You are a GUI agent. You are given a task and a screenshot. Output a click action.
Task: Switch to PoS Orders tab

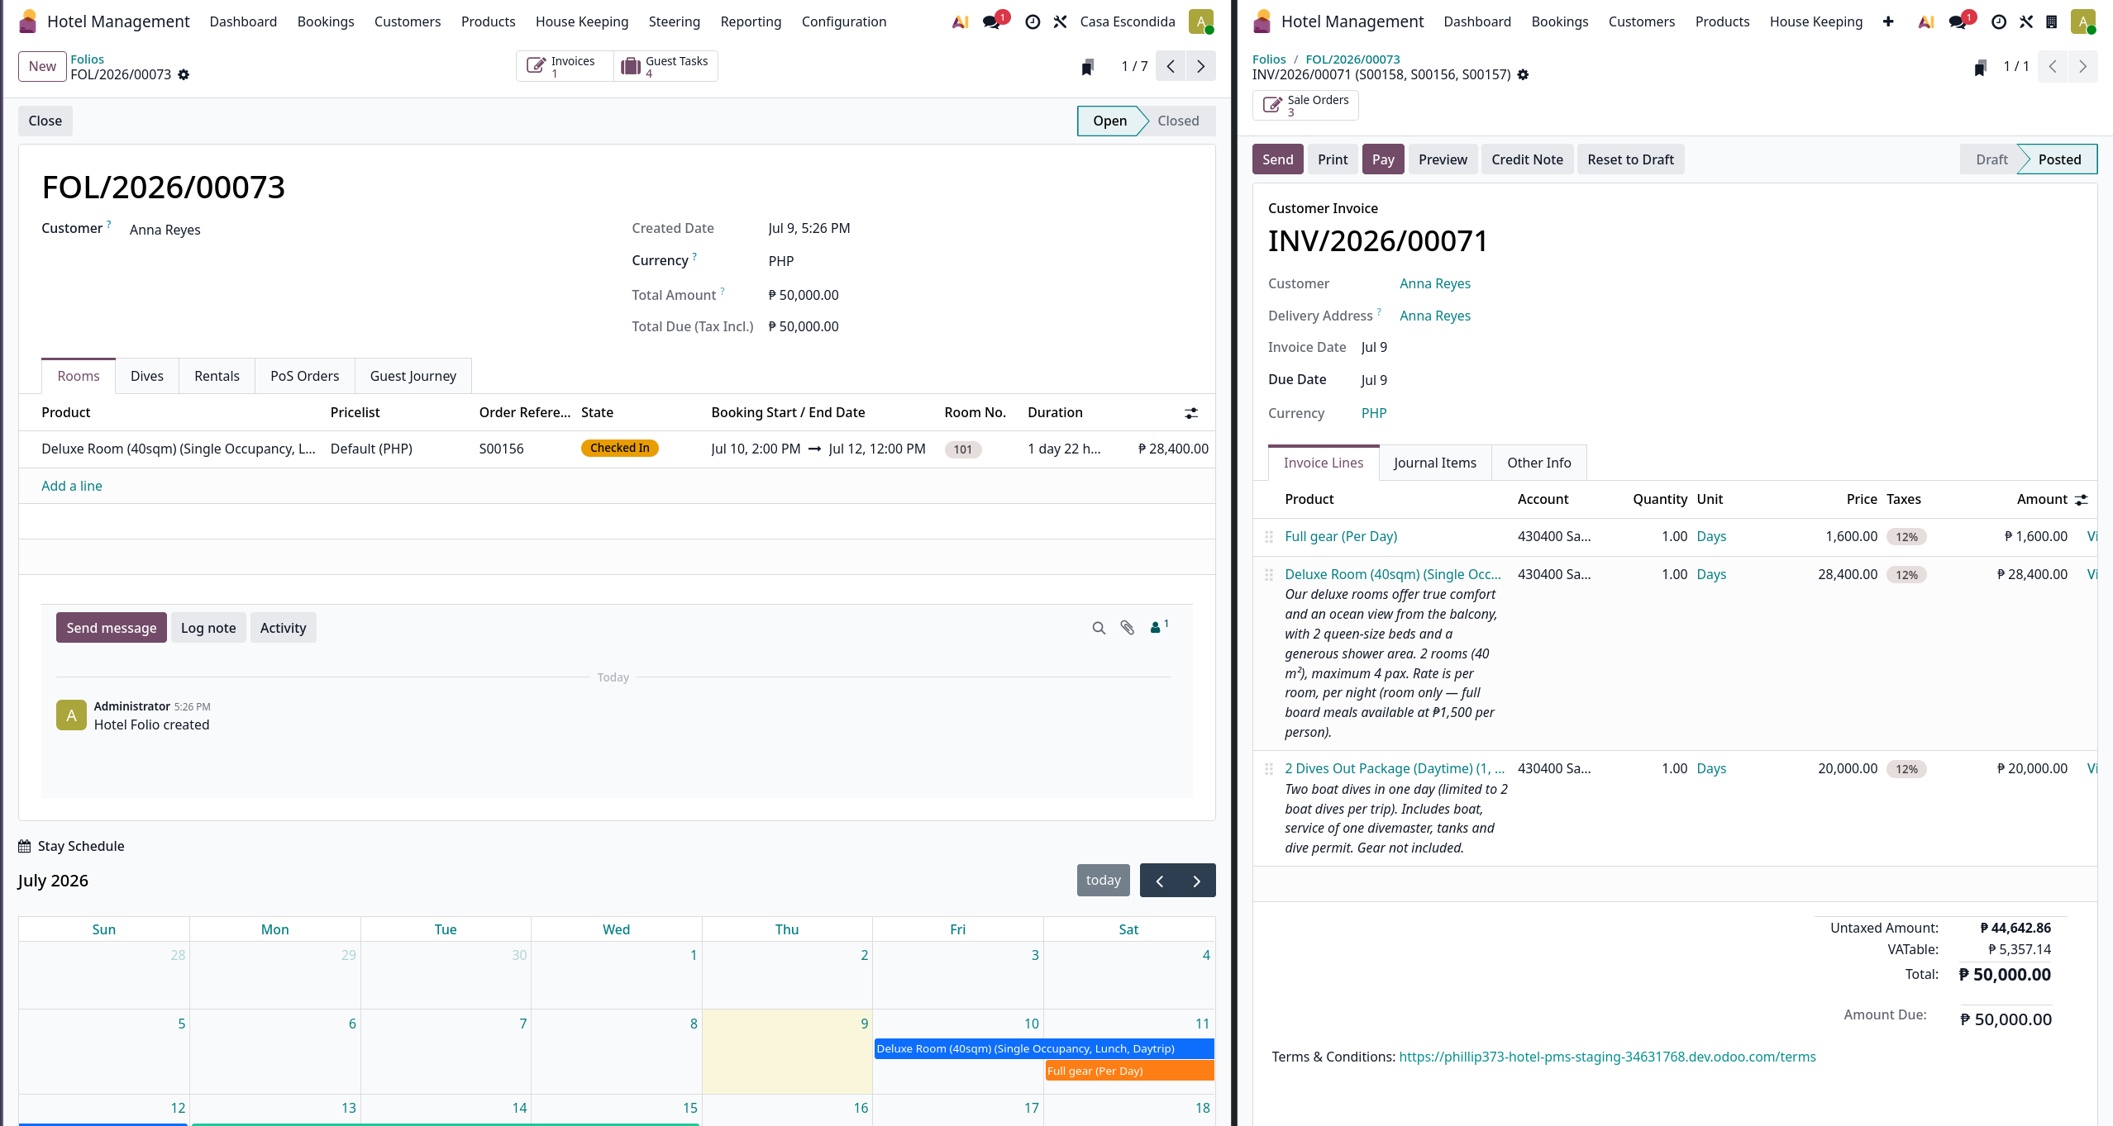coord(304,376)
